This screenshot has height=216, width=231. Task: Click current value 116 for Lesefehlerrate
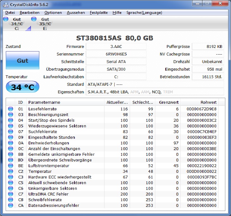124,109
